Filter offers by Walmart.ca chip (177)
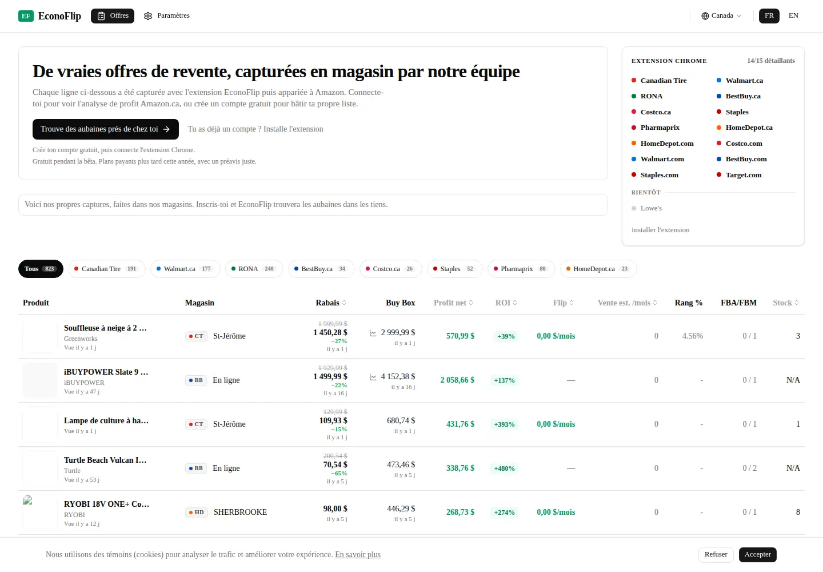The width and height of the screenshot is (823, 572). [x=185, y=269]
